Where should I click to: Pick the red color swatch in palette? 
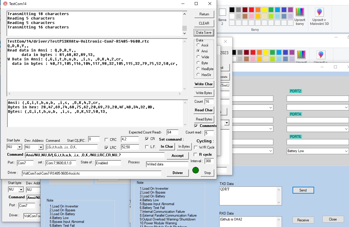pos(251,10)
